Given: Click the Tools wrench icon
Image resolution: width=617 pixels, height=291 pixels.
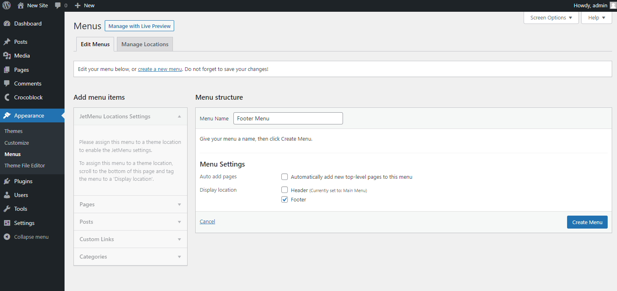Looking at the screenshot, I should [7, 209].
